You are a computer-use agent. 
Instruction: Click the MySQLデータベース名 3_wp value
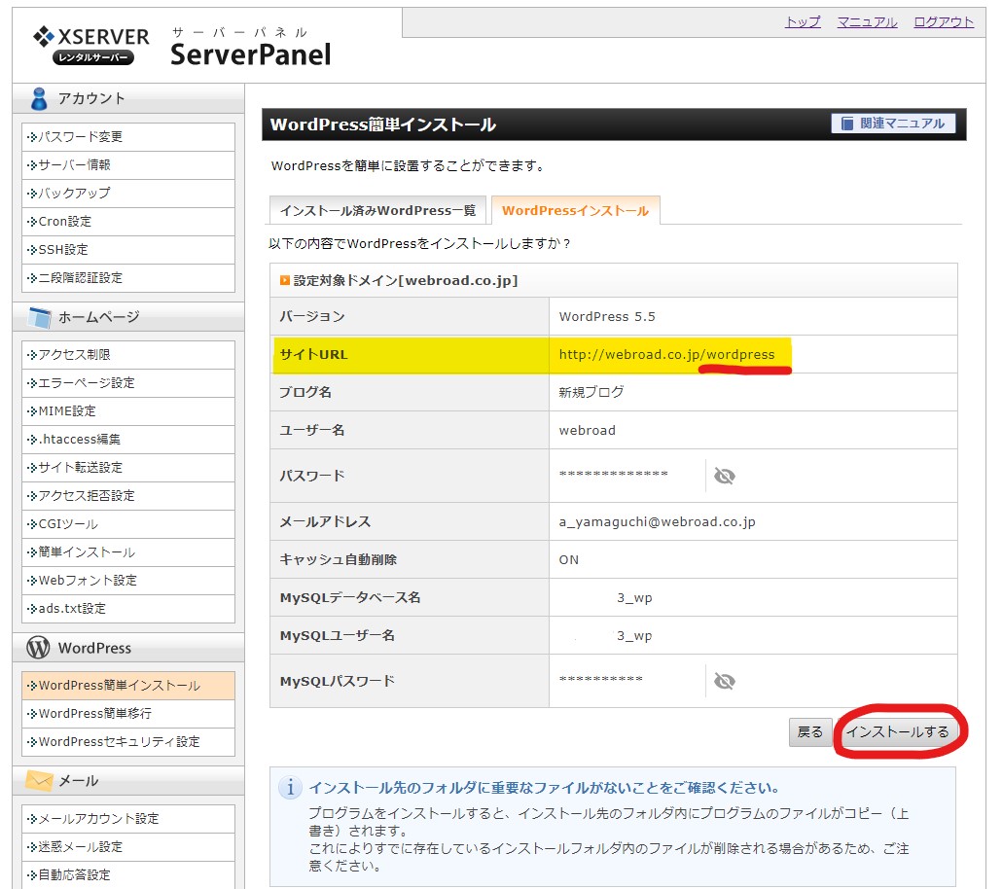[x=634, y=598]
